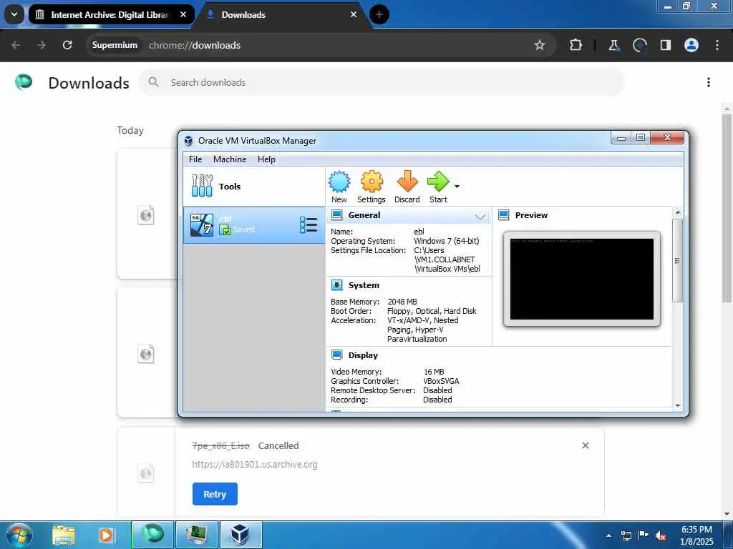
Task: Open Windows Explorer from taskbar
Action: 64,535
